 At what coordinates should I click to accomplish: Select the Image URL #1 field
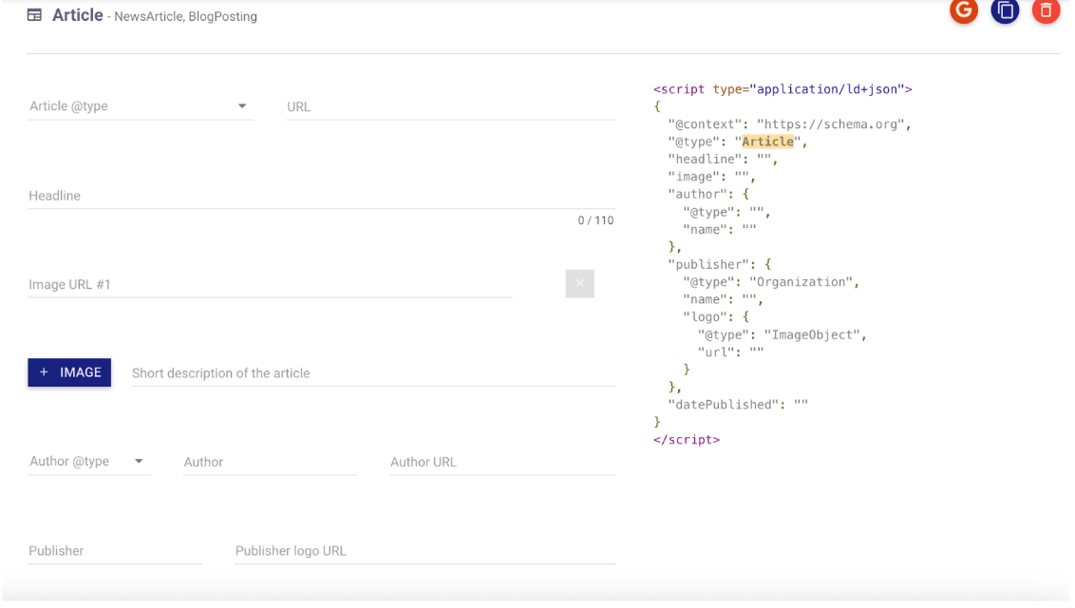coord(270,284)
